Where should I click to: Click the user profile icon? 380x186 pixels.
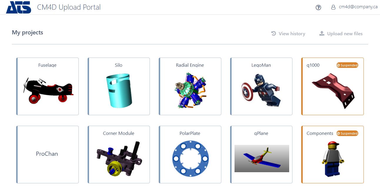click(x=333, y=7)
